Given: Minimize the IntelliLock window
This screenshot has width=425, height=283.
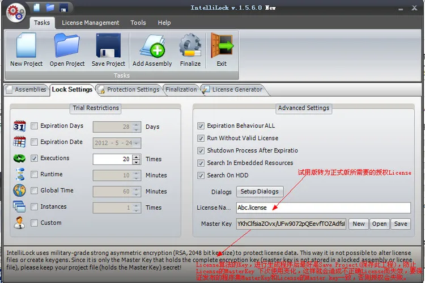Looking at the screenshot, I should point(401,9).
